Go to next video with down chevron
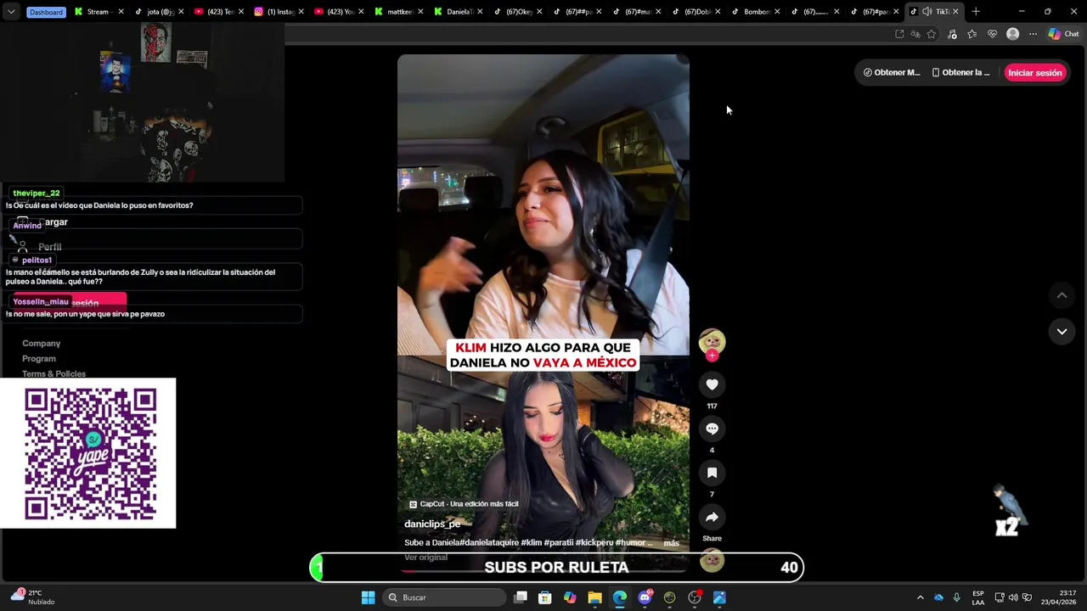The image size is (1087, 611). pyautogui.click(x=1062, y=332)
